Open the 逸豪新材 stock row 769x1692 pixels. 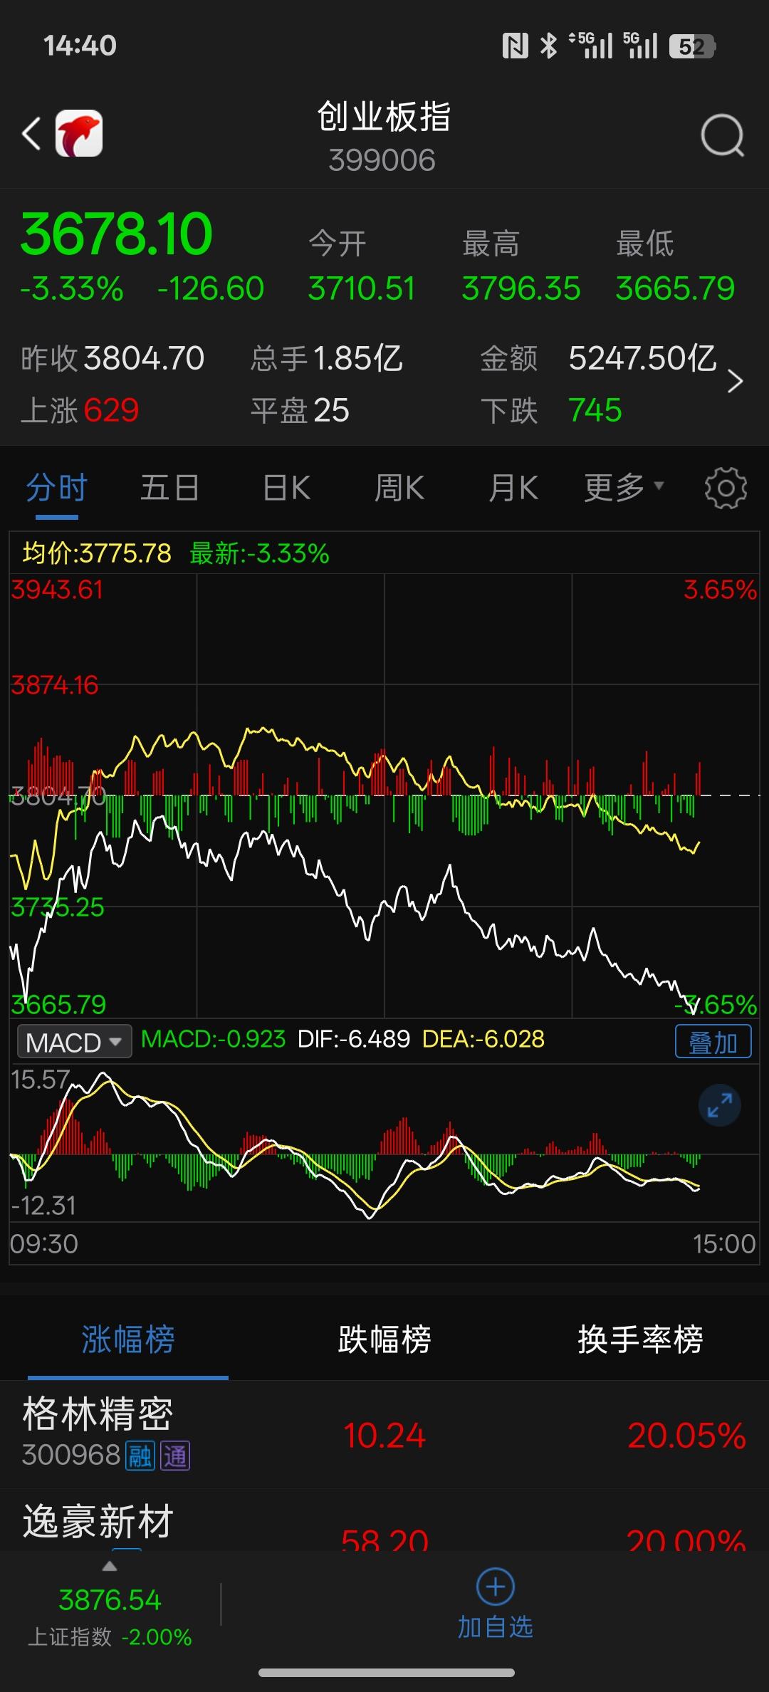pyautogui.click(x=384, y=1520)
